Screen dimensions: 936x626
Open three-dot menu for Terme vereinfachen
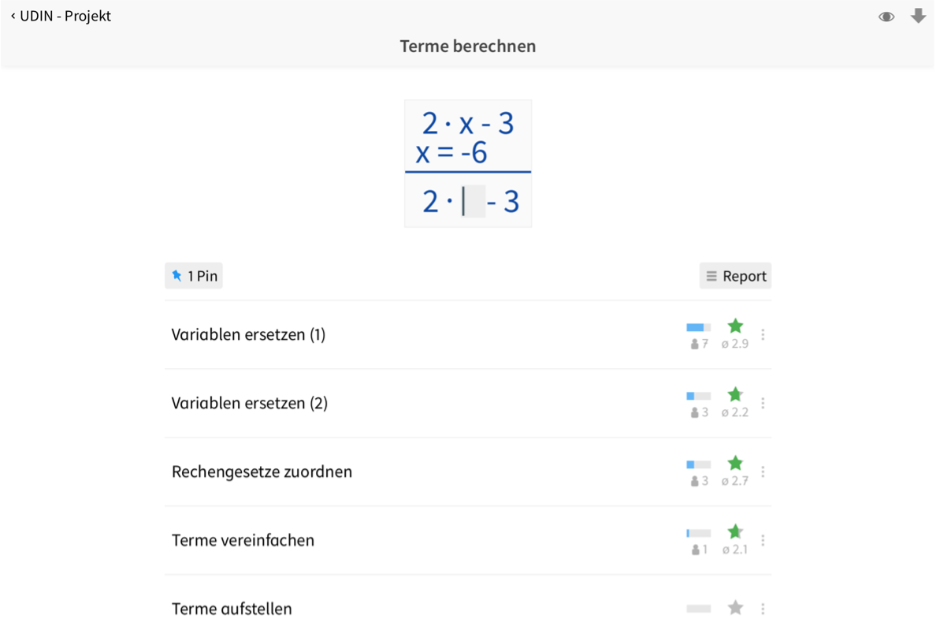(763, 541)
